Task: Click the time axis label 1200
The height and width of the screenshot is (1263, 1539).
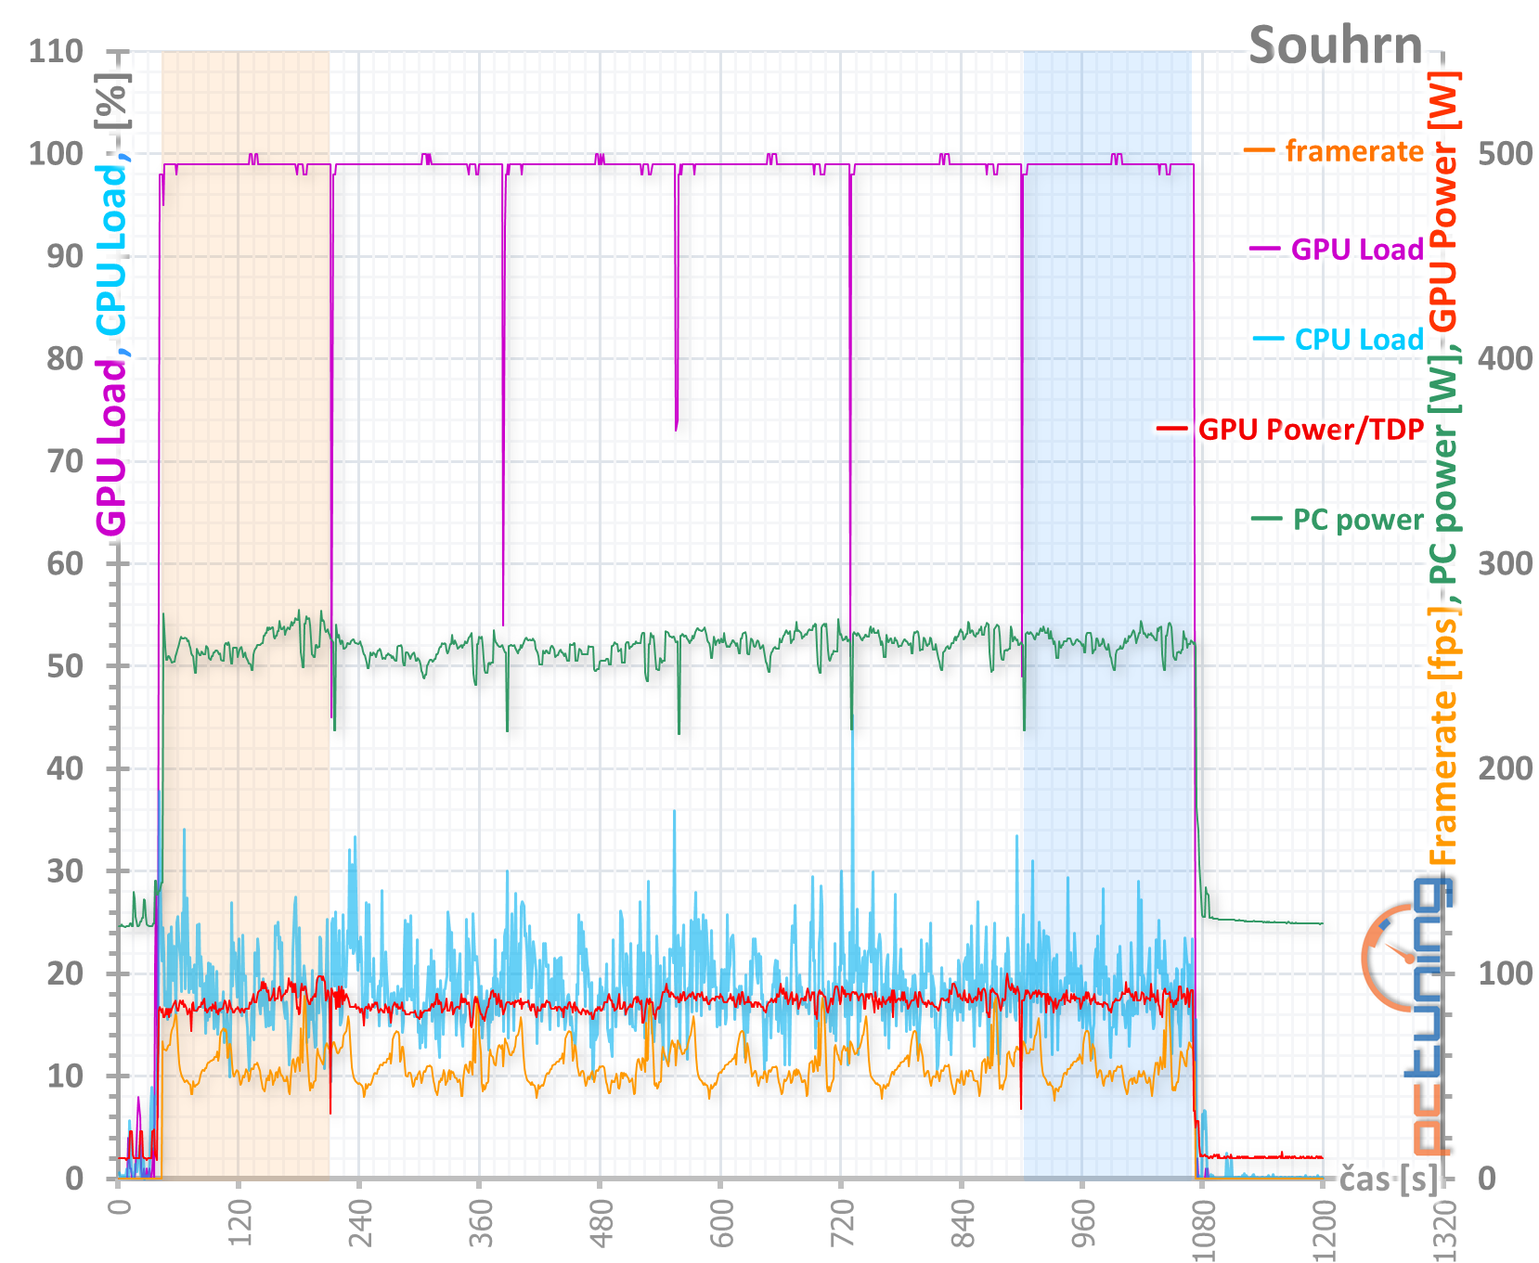Action: pyautogui.click(x=1324, y=1231)
